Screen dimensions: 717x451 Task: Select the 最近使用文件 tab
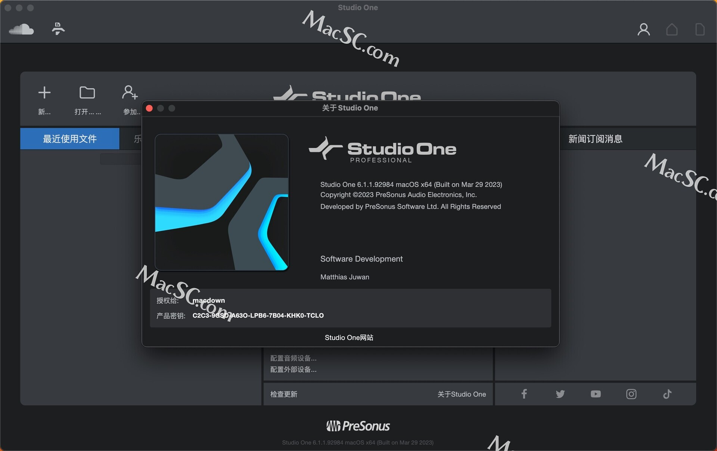point(70,139)
